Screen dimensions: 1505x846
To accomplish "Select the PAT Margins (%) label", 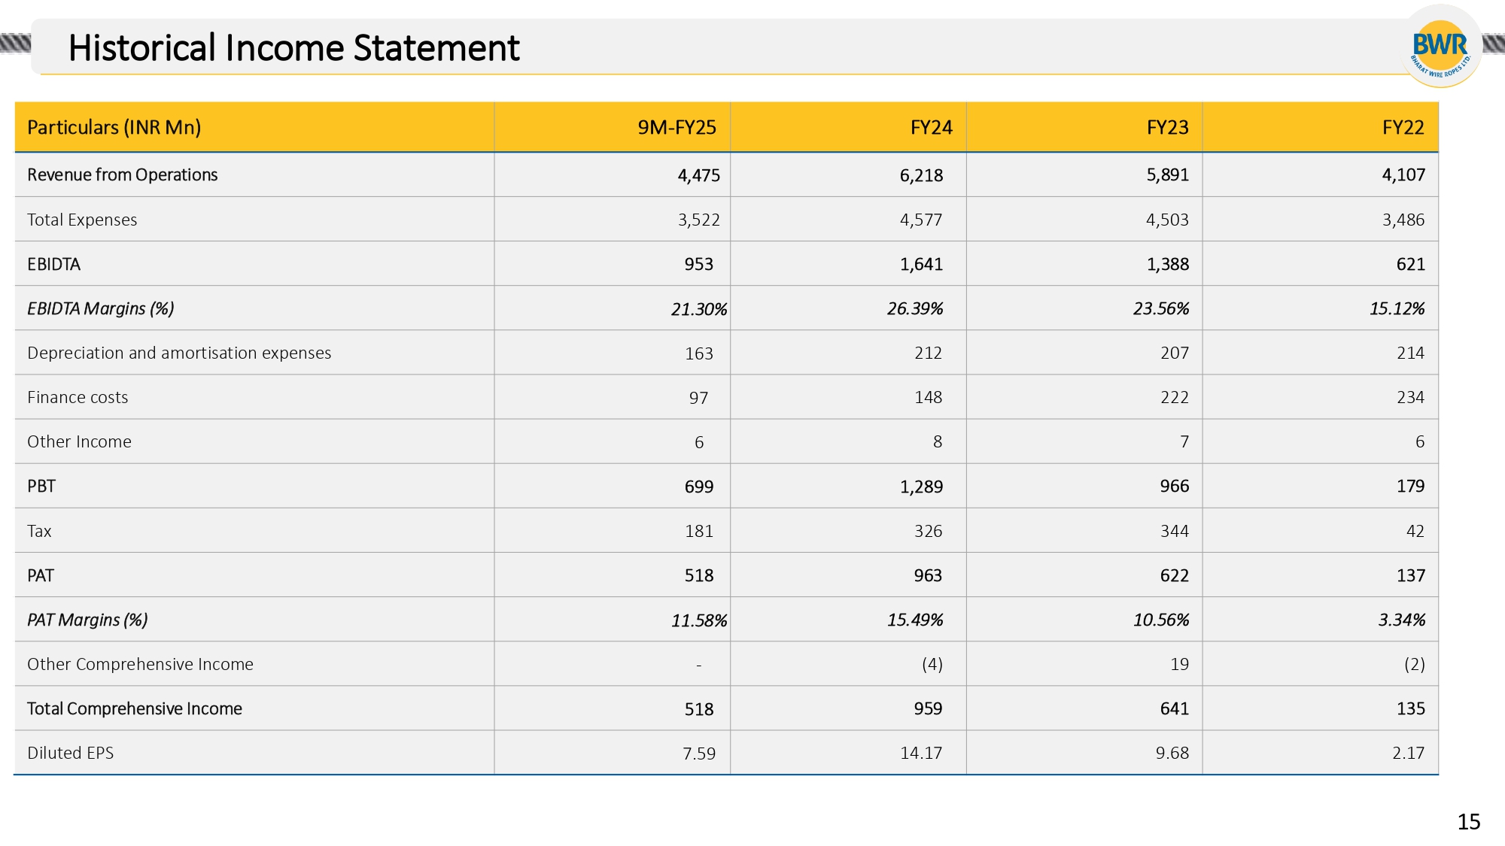I will click(x=87, y=620).
